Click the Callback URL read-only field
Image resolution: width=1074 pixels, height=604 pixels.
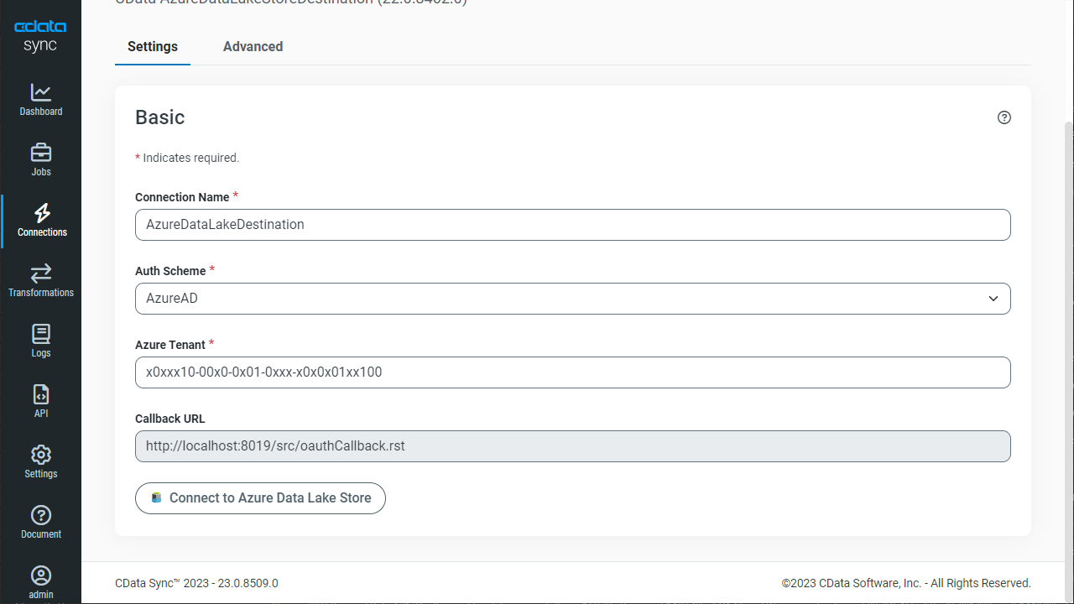[x=573, y=446]
